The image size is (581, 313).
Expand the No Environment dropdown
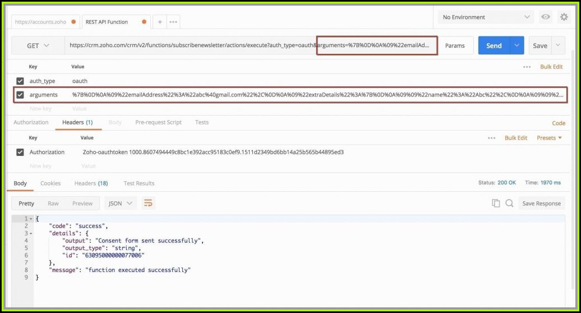pos(486,17)
